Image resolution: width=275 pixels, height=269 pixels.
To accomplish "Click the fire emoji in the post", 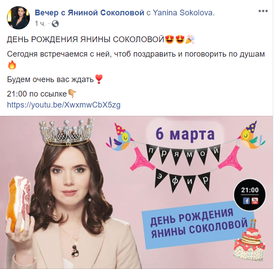I will click(x=12, y=65).
